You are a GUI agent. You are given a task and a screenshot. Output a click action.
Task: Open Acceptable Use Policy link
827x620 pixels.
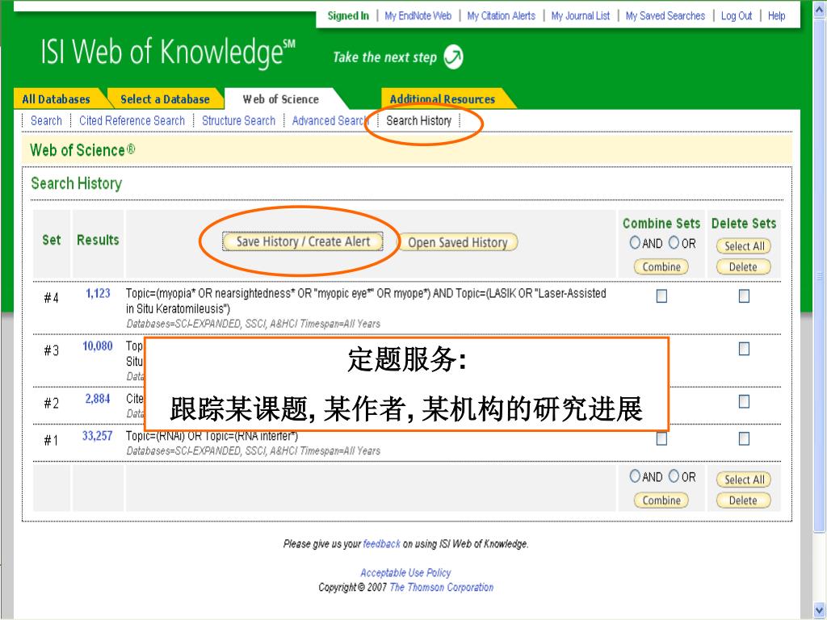(x=405, y=572)
